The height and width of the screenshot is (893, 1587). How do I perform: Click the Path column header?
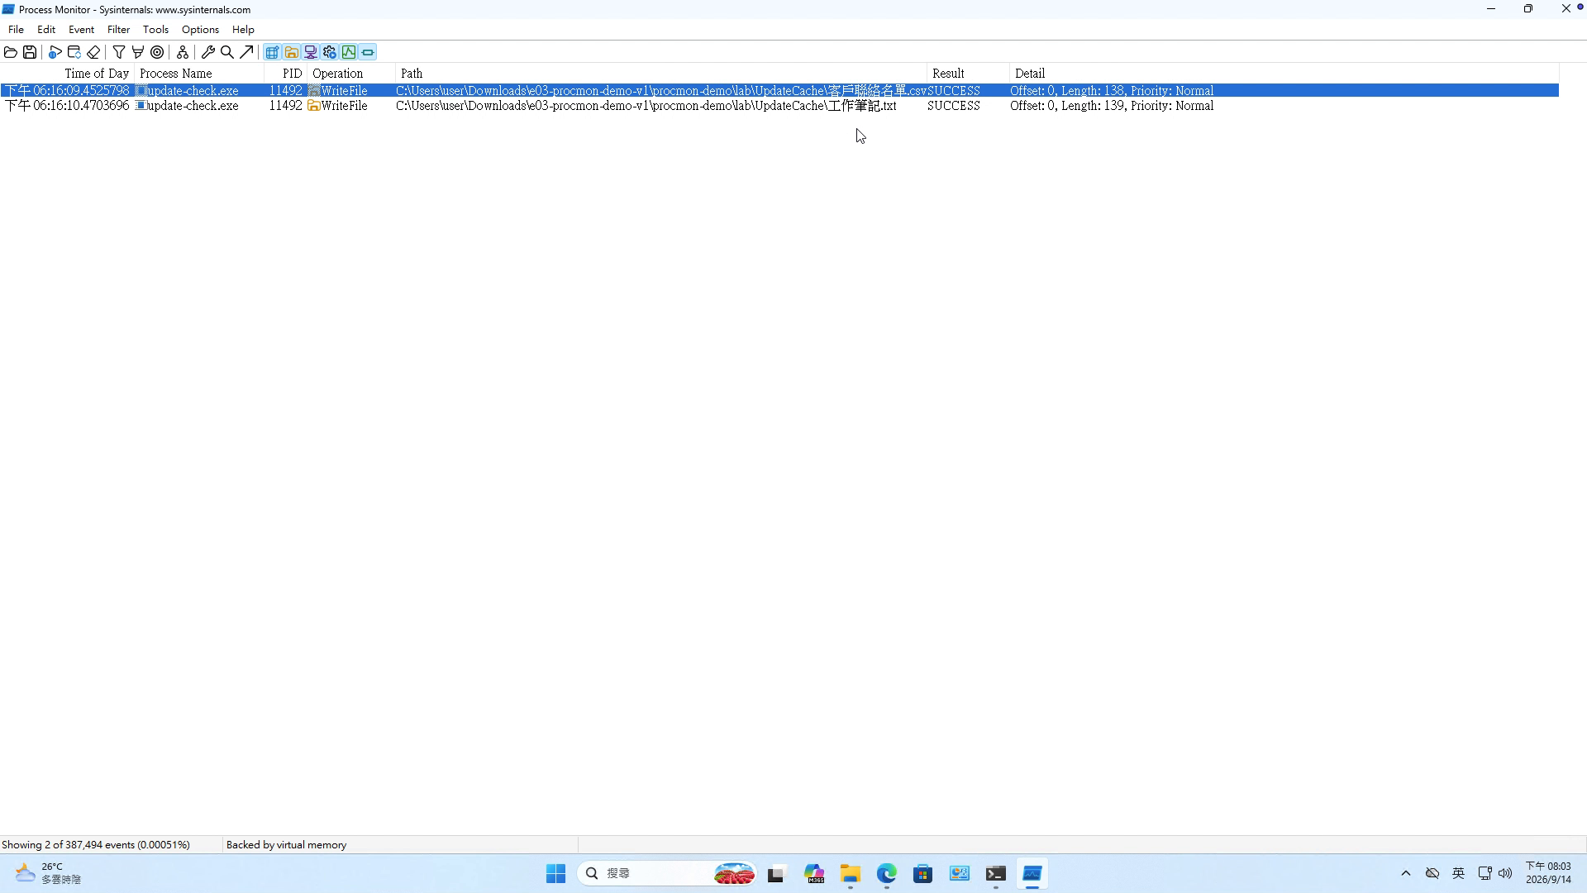661,74
